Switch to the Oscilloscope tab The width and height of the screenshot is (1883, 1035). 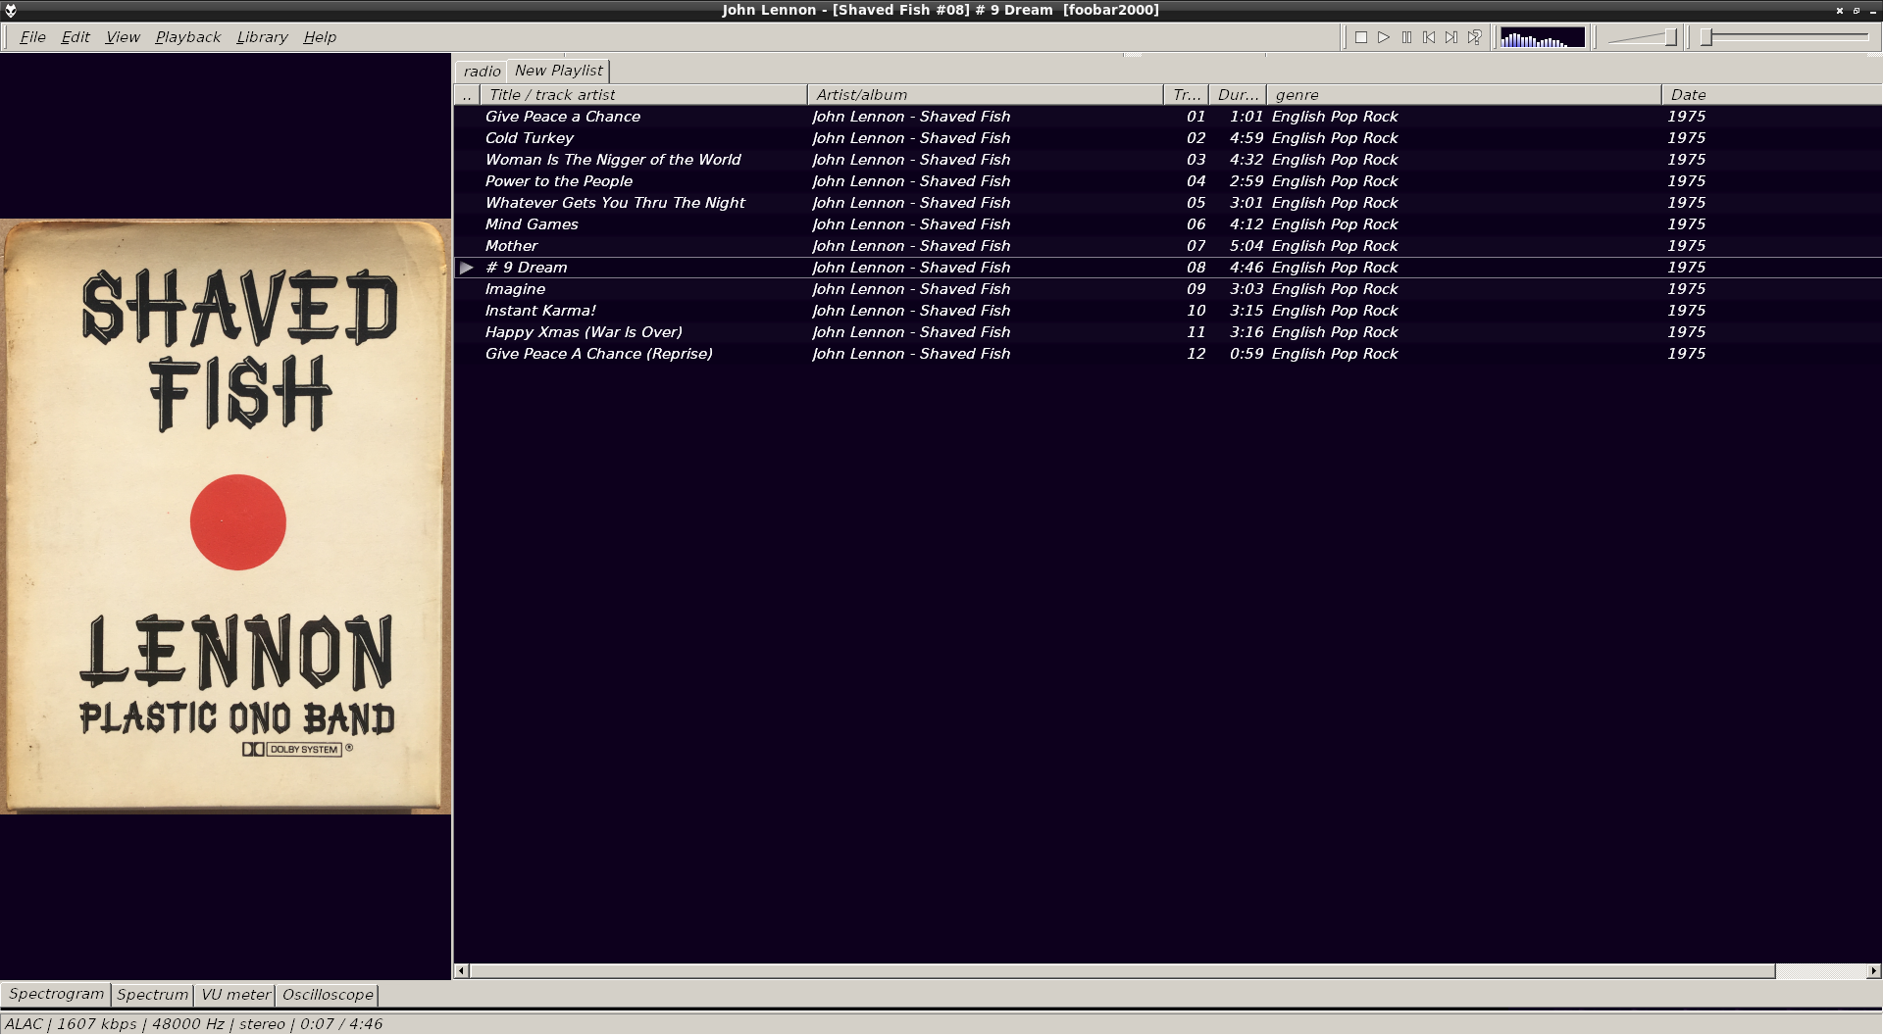[x=328, y=995]
